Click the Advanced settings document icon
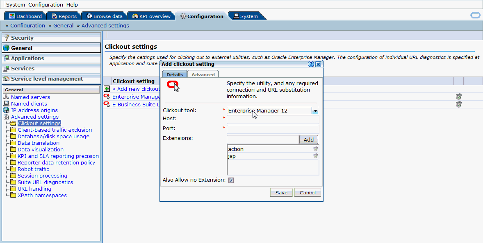 pyautogui.click(x=6, y=117)
